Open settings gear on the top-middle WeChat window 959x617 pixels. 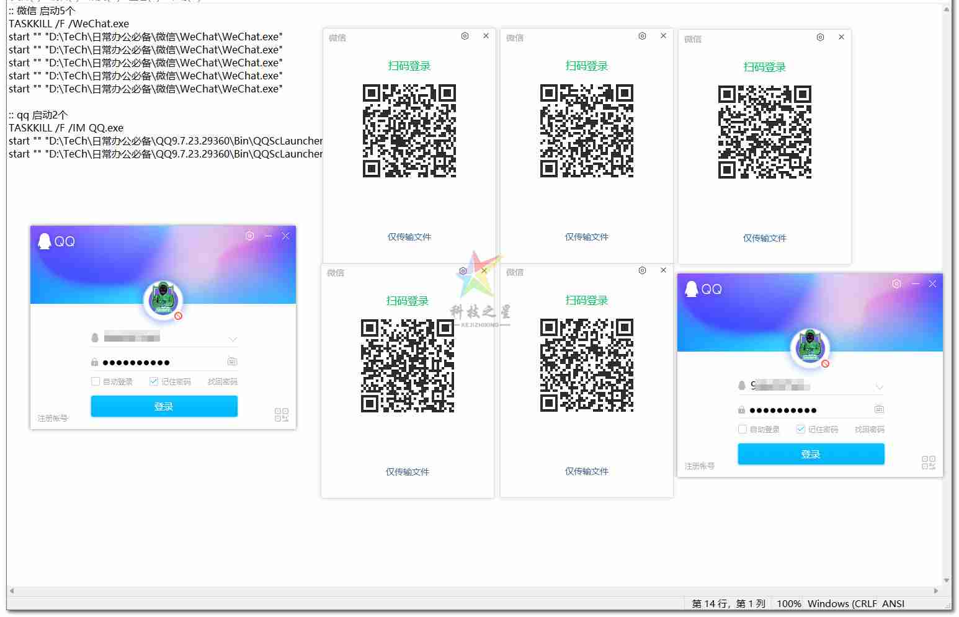(642, 36)
